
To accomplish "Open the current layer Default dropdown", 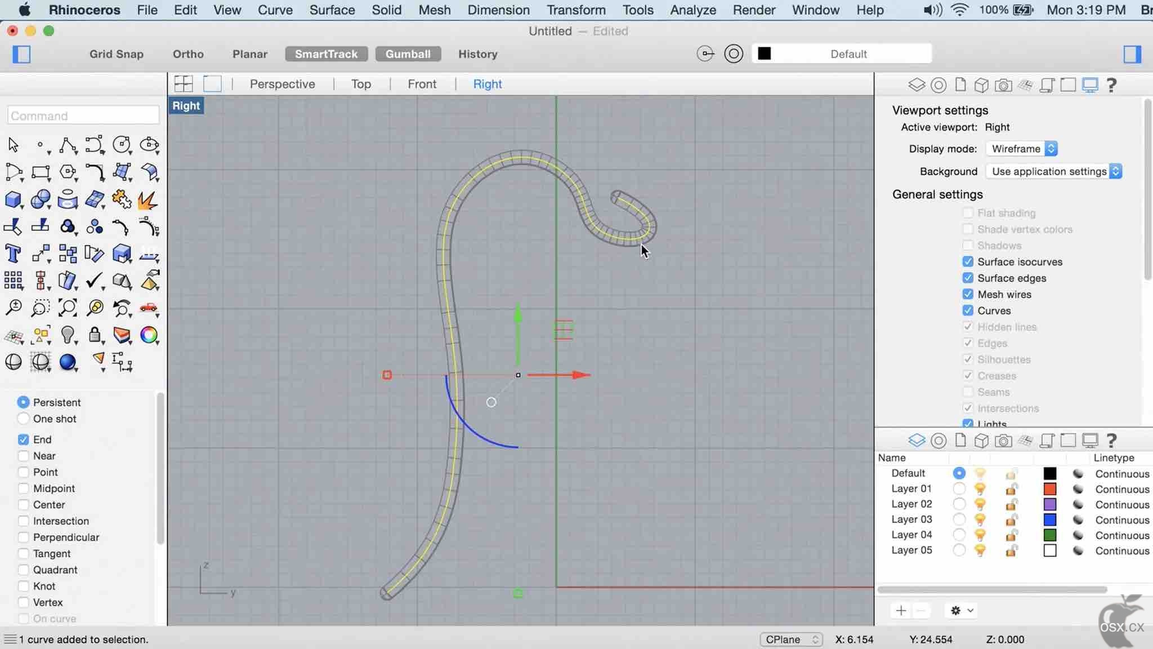I will tap(842, 54).
